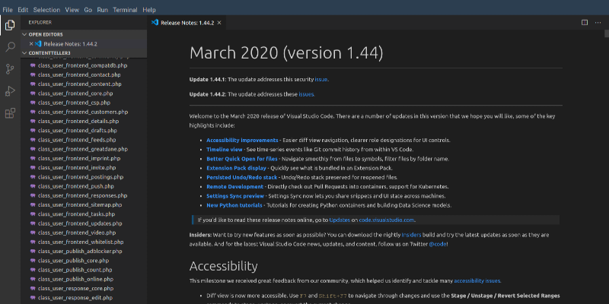Click PHP icon beside class_user_frontend_contact.php
The height and width of the screenshot is (304, 609).
point(33,74)
